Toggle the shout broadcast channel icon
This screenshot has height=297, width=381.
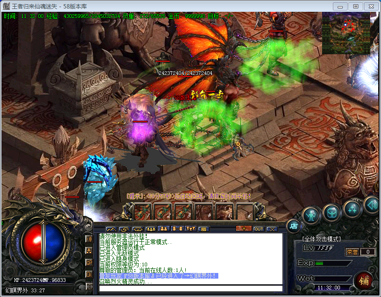(89, 239)
